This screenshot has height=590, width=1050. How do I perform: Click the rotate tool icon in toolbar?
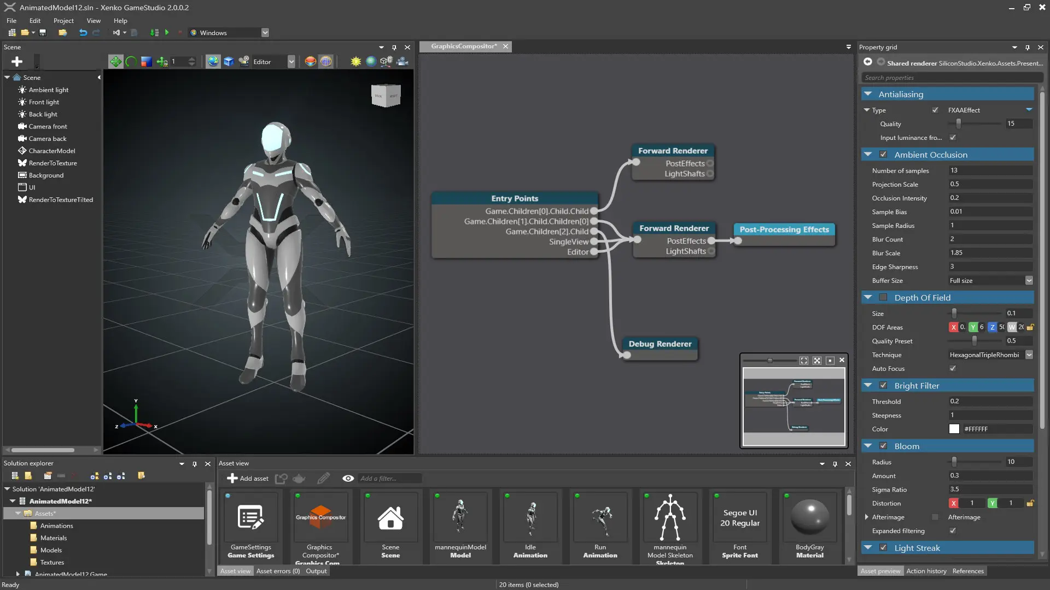[x=130, y=61]
